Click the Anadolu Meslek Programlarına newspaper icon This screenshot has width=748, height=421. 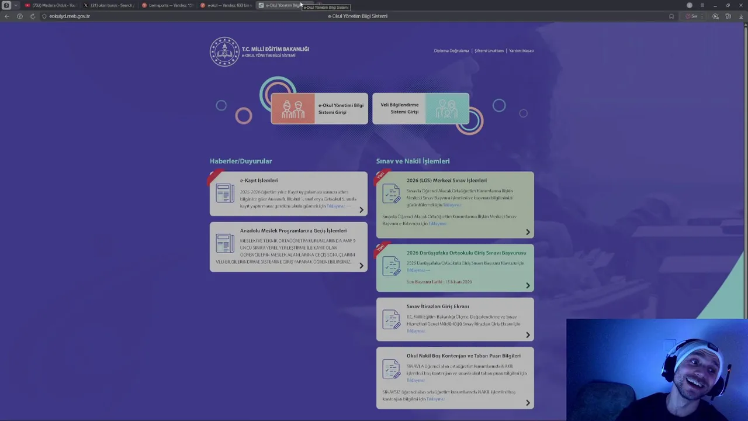[225, 244]
